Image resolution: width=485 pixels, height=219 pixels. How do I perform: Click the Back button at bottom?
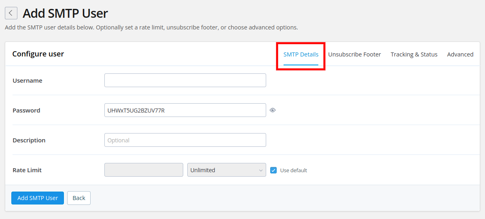pos(79,198)
